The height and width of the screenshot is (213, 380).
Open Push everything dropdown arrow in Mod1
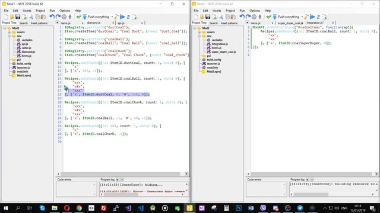point(112,17)
